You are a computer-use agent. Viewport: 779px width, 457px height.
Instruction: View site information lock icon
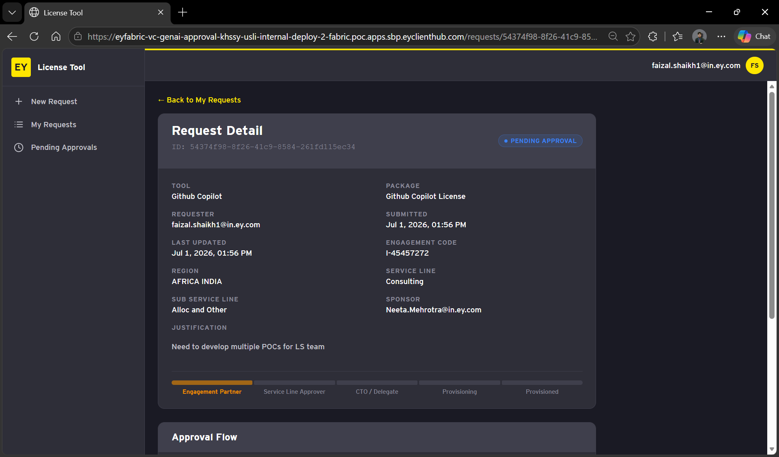pos(78,36)
